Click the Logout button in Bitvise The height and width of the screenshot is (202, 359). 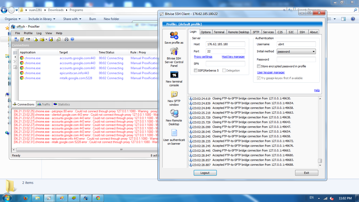click(205, 173)
